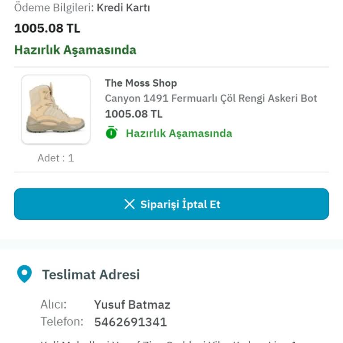Open The Moss Shop seller page
Image resolution: width=343 pixels, height=343 pixels.
click(141, 83)
